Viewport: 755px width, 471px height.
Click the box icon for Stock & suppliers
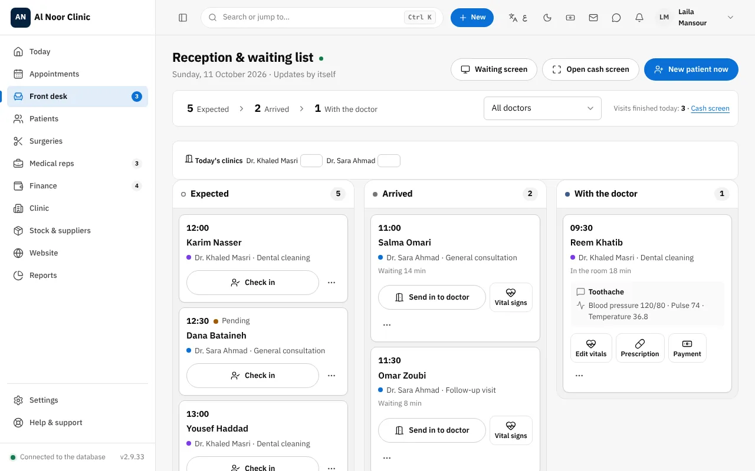tap(18, 231)
